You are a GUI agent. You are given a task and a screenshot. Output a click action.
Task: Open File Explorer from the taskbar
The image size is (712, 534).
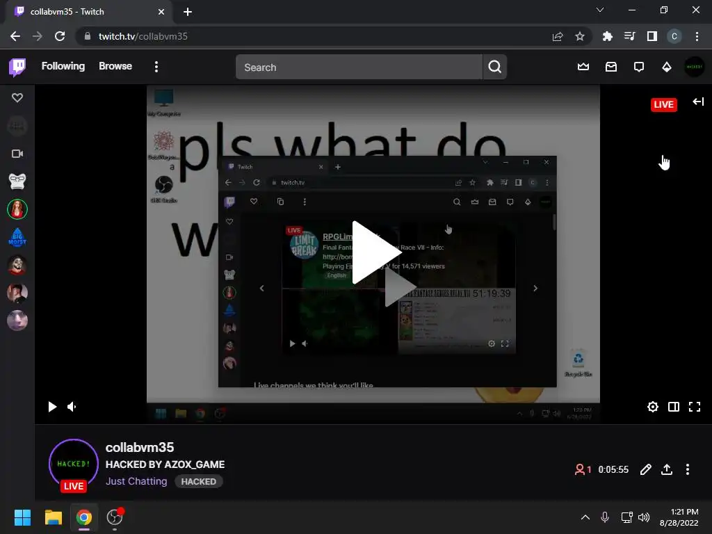(53, 517)
